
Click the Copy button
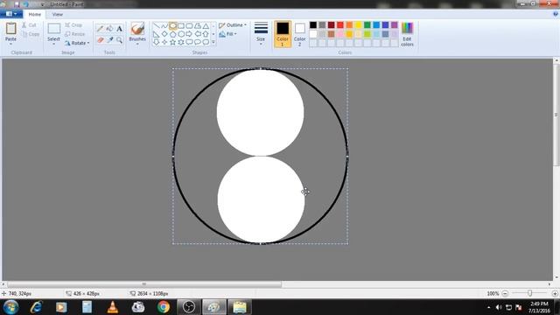tap(31, 34)
